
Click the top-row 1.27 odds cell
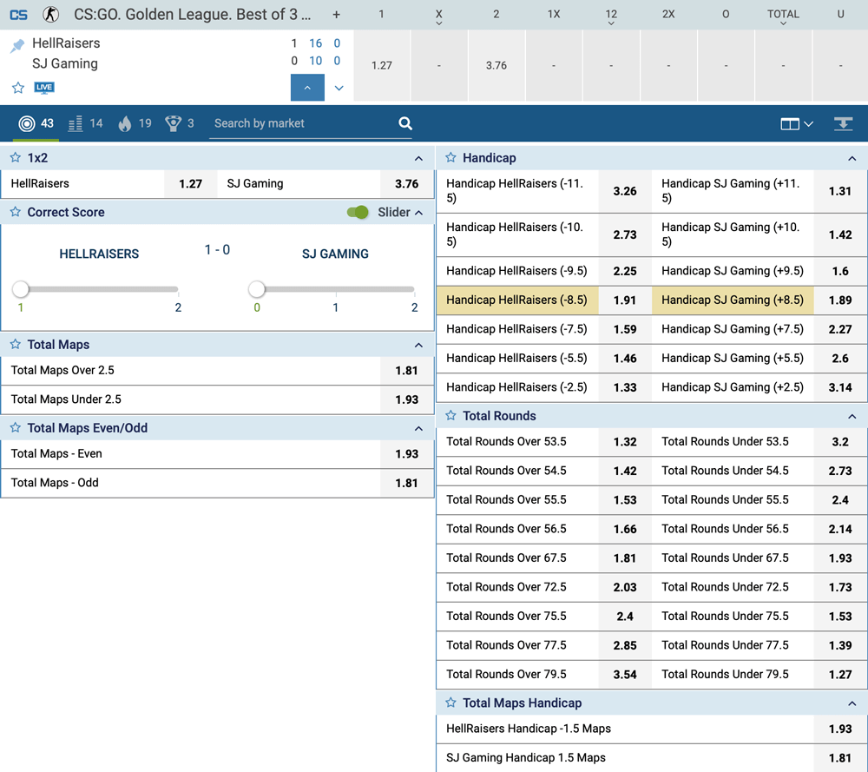[381, 65]
